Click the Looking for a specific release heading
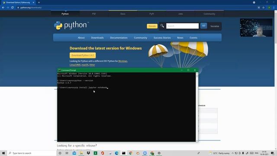This screenshot has height=156, width=277. [77, 146]
